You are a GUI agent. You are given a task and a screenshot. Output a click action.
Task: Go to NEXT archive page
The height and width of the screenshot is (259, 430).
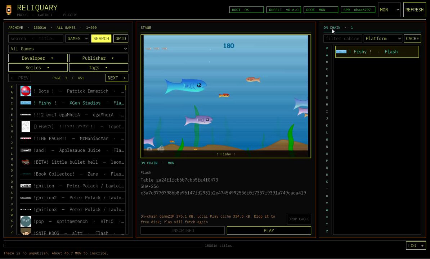click(x=117, y=78)
